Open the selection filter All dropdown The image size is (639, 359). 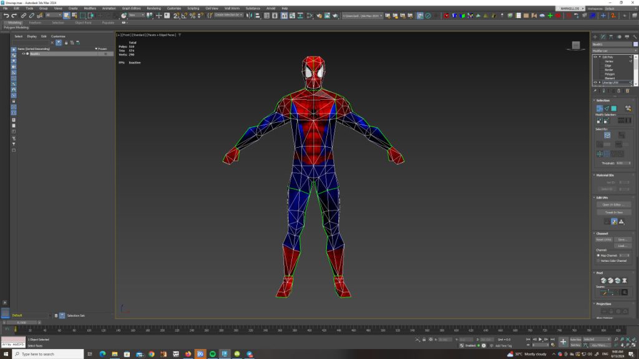point(54,16)
